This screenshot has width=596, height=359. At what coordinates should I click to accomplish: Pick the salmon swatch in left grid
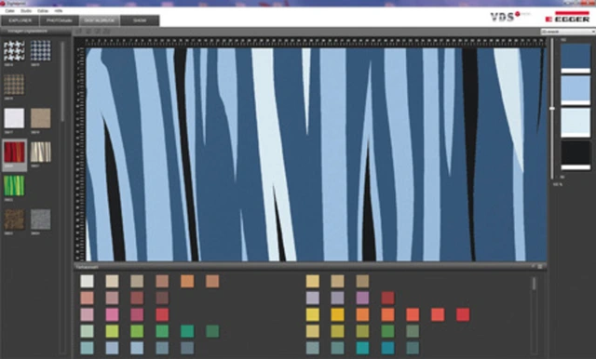[87, 298]
